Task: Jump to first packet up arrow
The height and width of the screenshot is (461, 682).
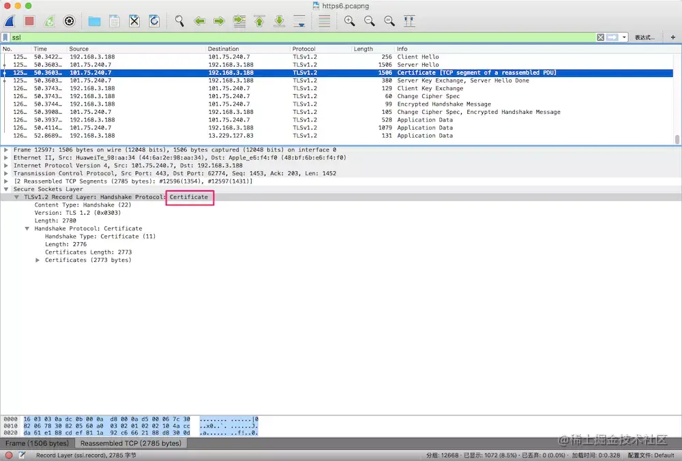Action: click(259, 21)
